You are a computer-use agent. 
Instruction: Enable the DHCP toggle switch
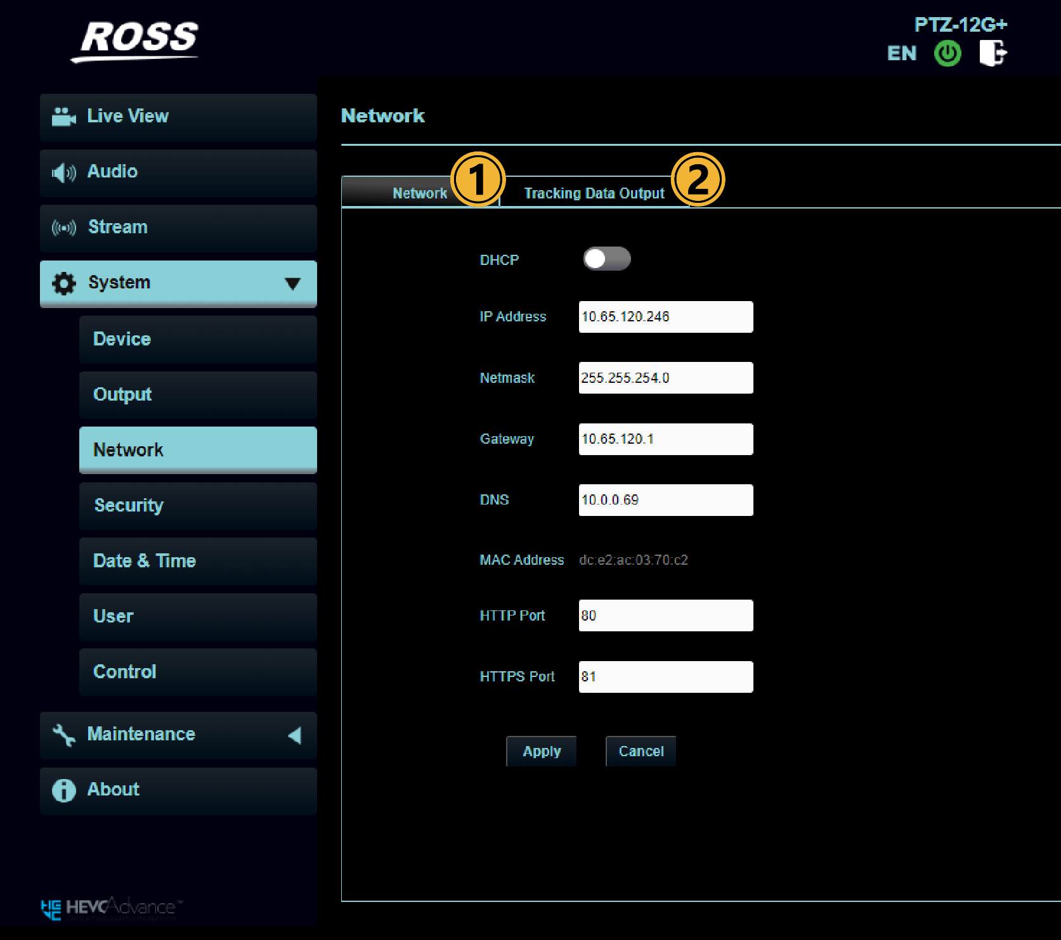[606, 259]
